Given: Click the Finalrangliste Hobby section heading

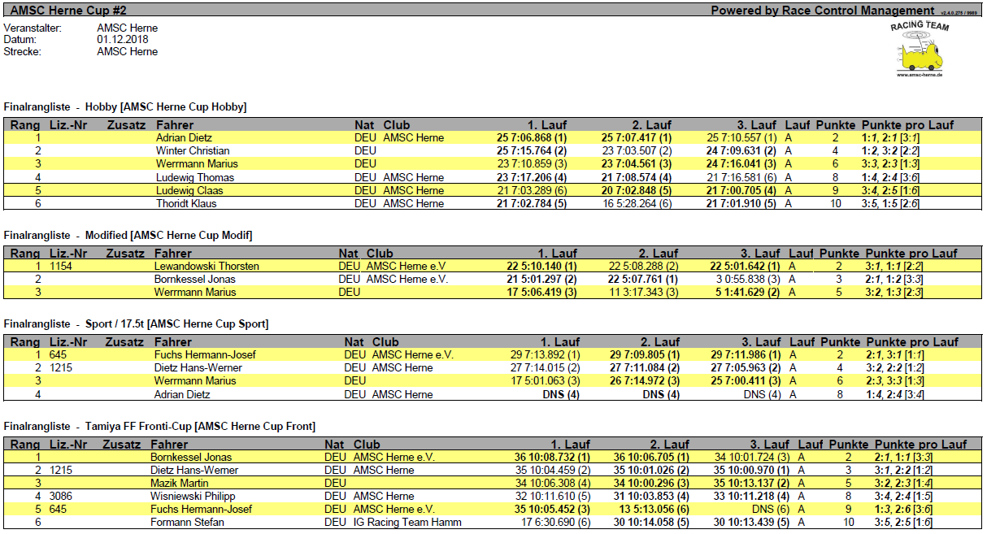Looking at the screenshot, I should click(125, 106).
